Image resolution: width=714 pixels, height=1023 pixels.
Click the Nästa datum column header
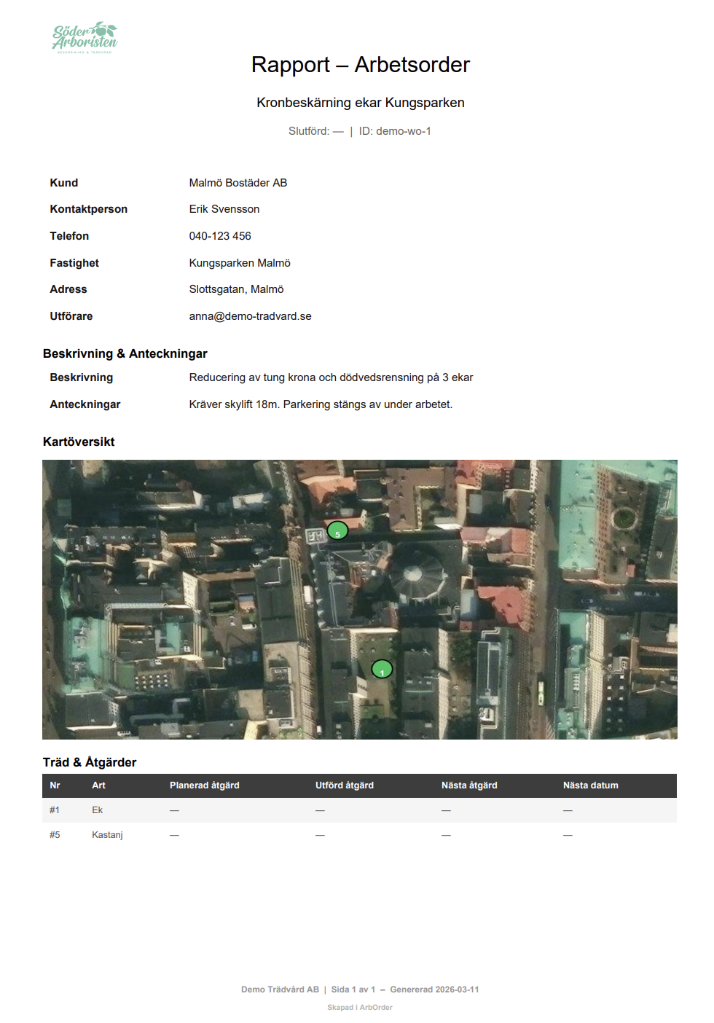[x=591, y=785]
